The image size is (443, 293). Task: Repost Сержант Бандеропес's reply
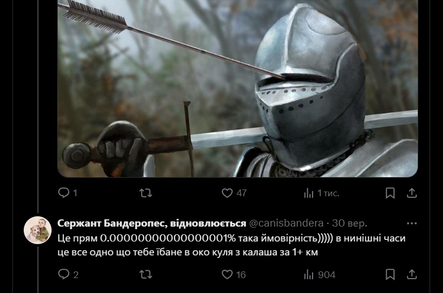[146, 274]
